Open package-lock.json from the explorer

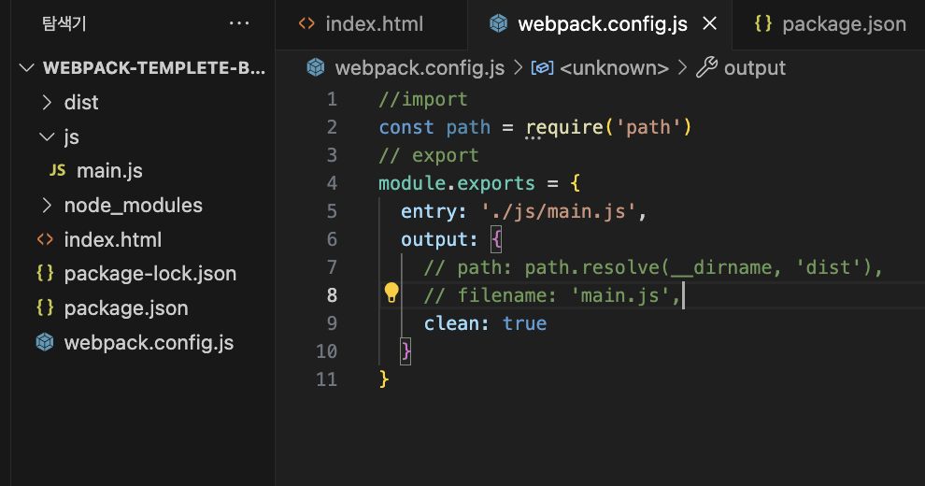(x=150, y=274)
